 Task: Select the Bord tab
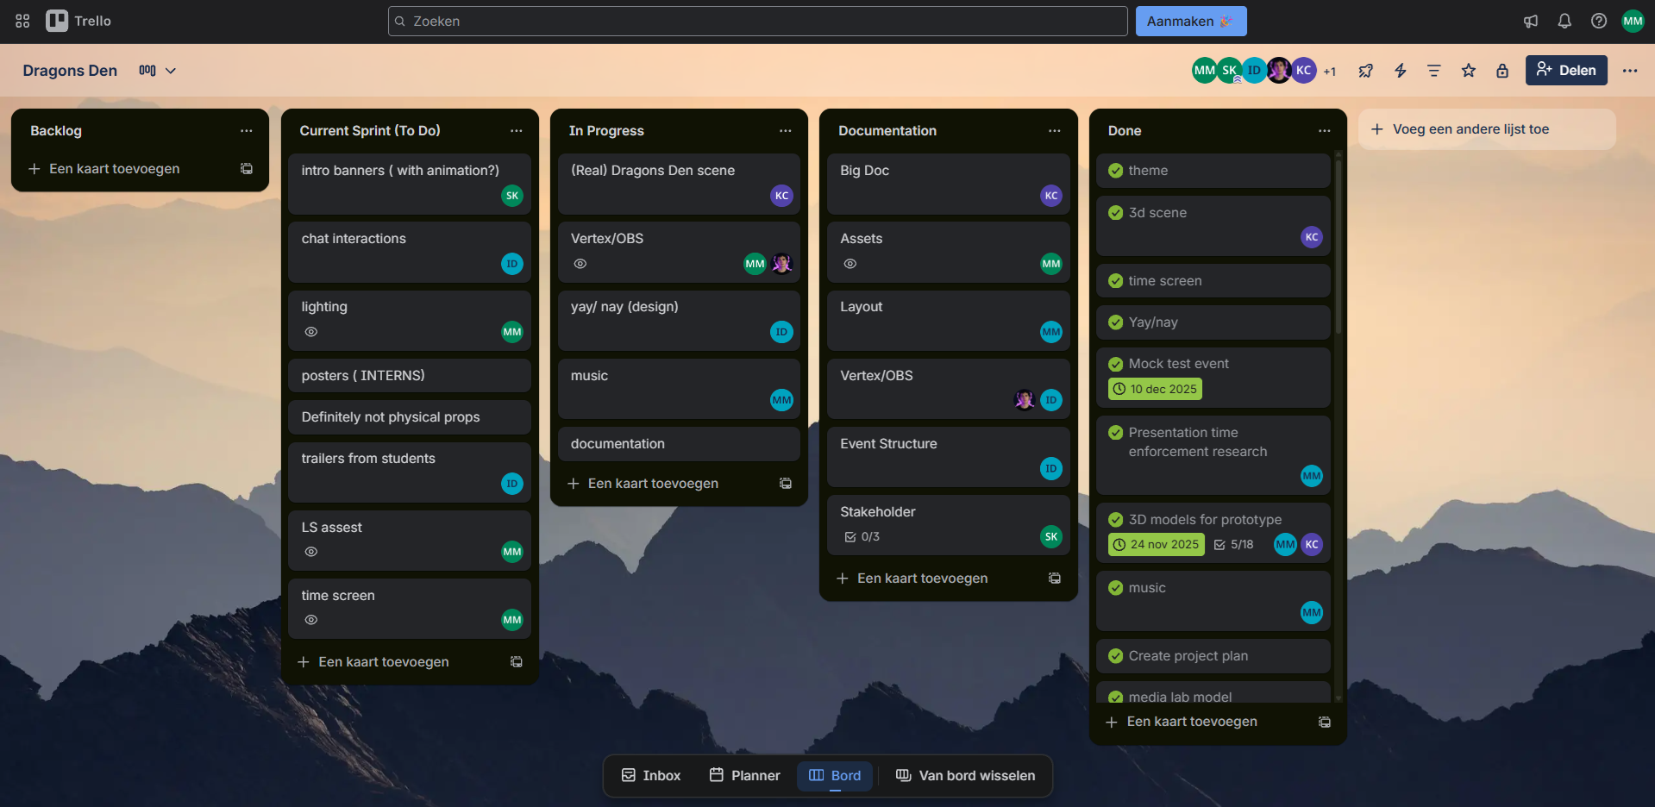click(835, 776)
